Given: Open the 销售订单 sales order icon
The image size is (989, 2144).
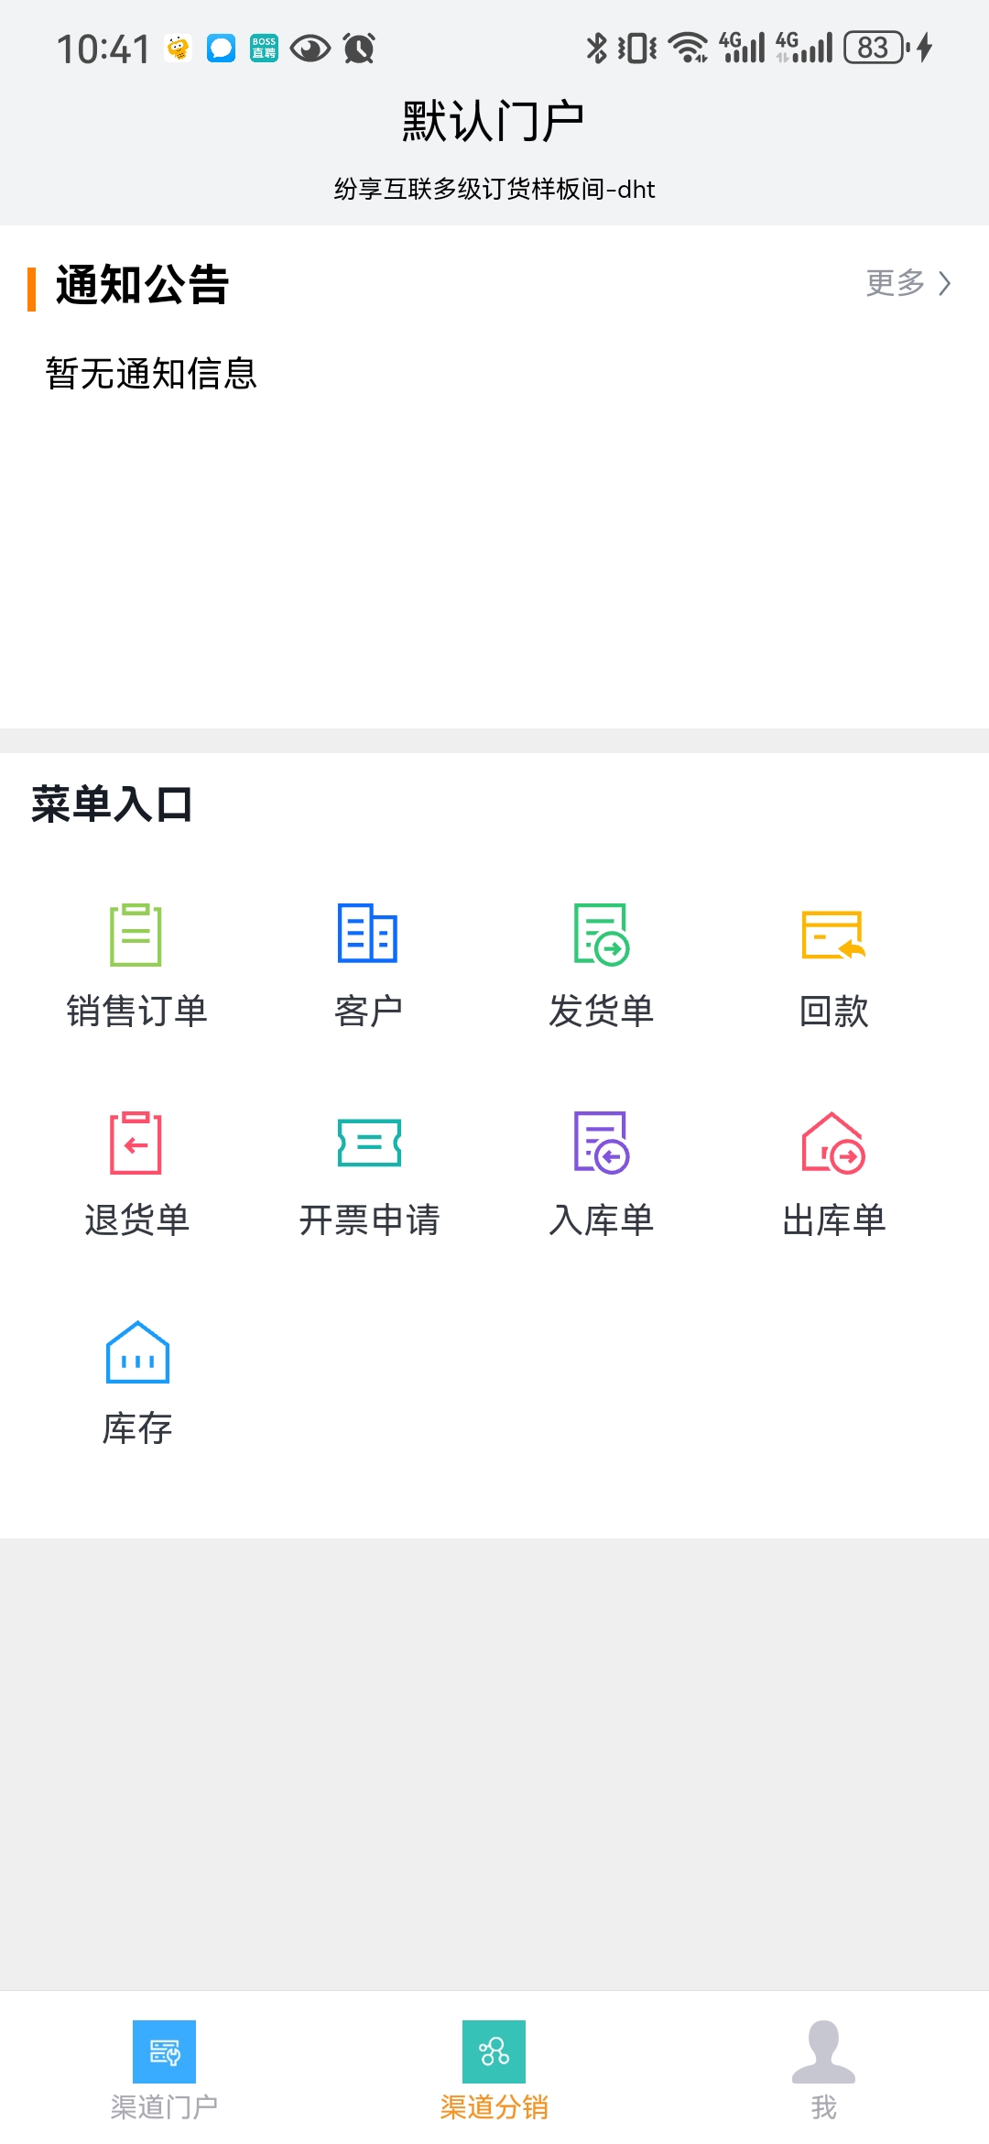Looking at the screenshot, I should pos(136,935).
